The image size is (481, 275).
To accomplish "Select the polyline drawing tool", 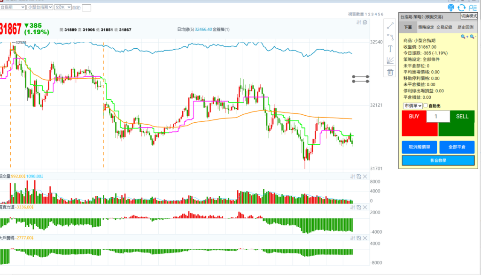I will tap(390, 37).
